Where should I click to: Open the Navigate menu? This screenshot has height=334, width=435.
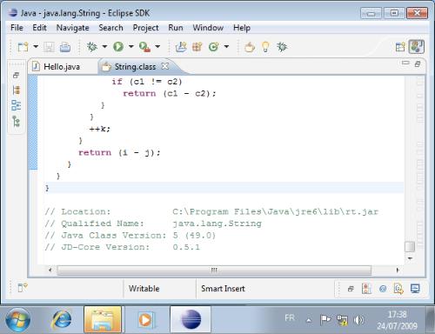tap(72, 28)
